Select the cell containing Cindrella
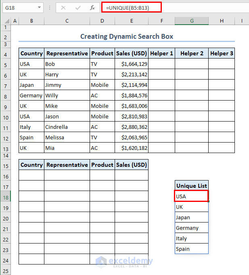Image resolution: width=249 pixels, height=275 pixels. tap(67, 127)
